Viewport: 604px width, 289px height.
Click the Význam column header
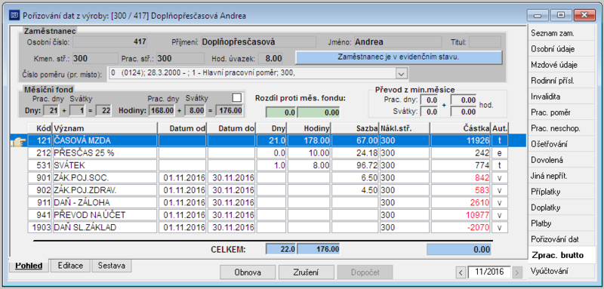click(105, 128)
